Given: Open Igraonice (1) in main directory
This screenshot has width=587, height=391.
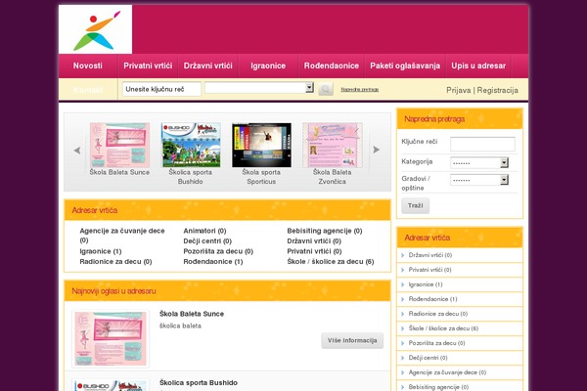Looking at the screenshot, I should pyautogui.click(x=101, y=251).
